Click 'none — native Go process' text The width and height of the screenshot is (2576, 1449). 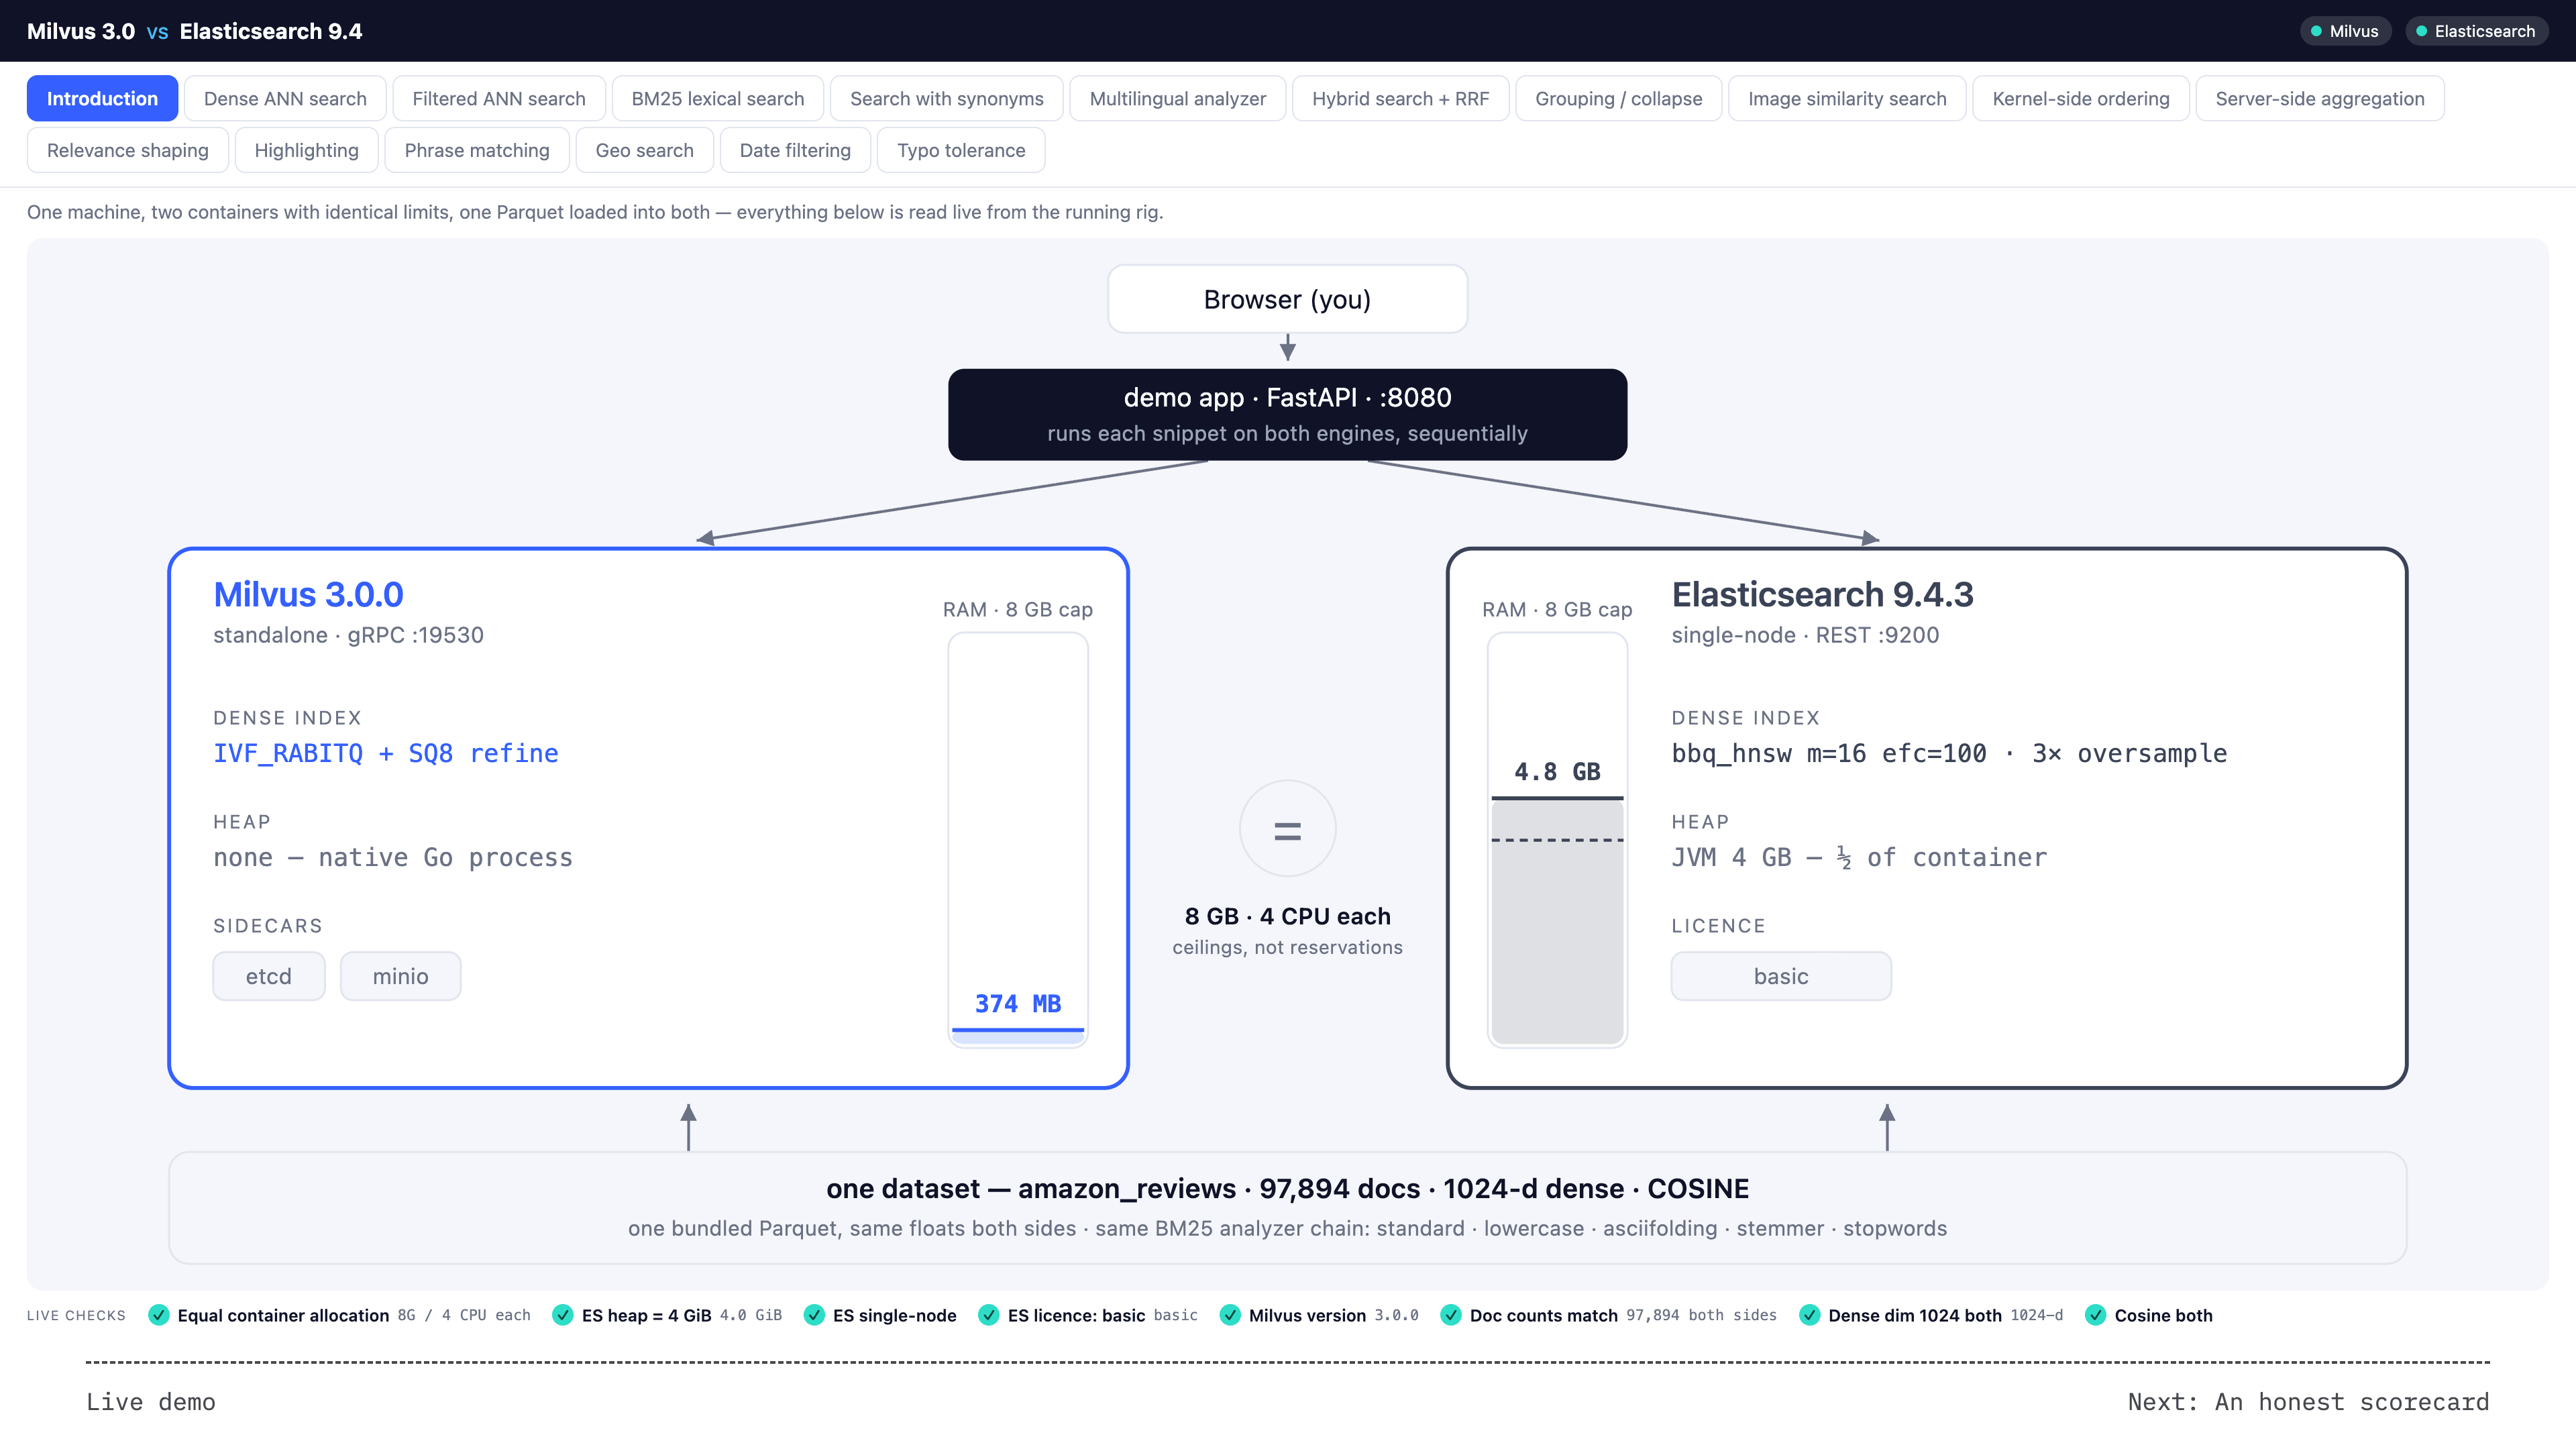pyautogui.click(x=393, y=857)
